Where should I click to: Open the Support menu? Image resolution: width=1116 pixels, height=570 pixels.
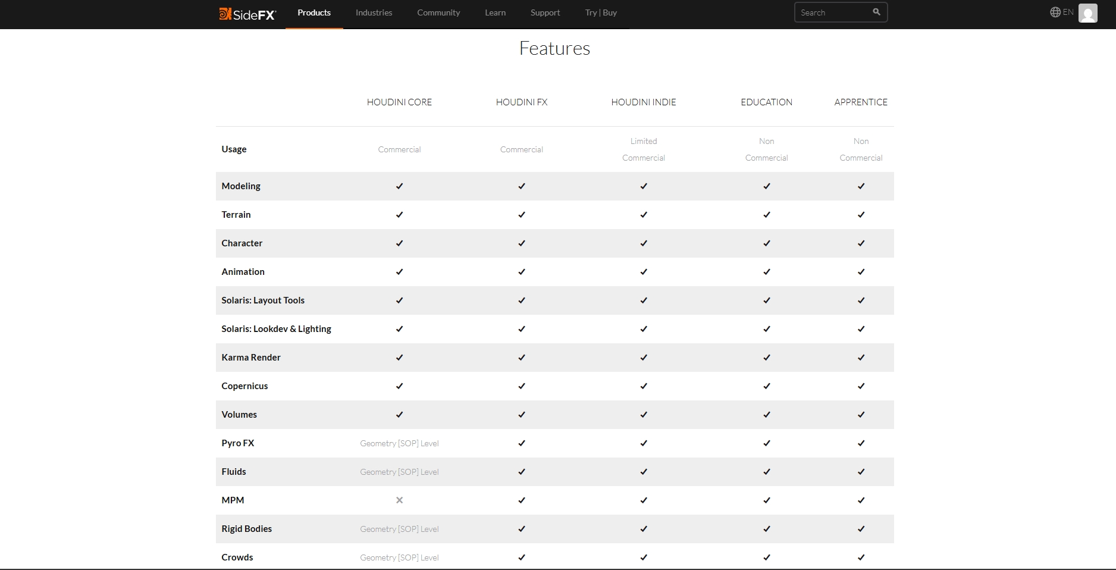545,12
